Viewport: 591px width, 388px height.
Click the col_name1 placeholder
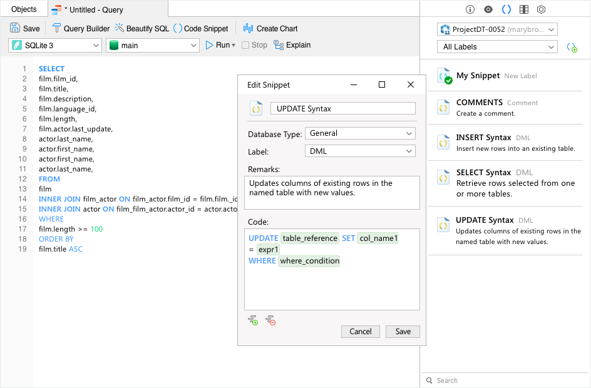coord(378,238)
